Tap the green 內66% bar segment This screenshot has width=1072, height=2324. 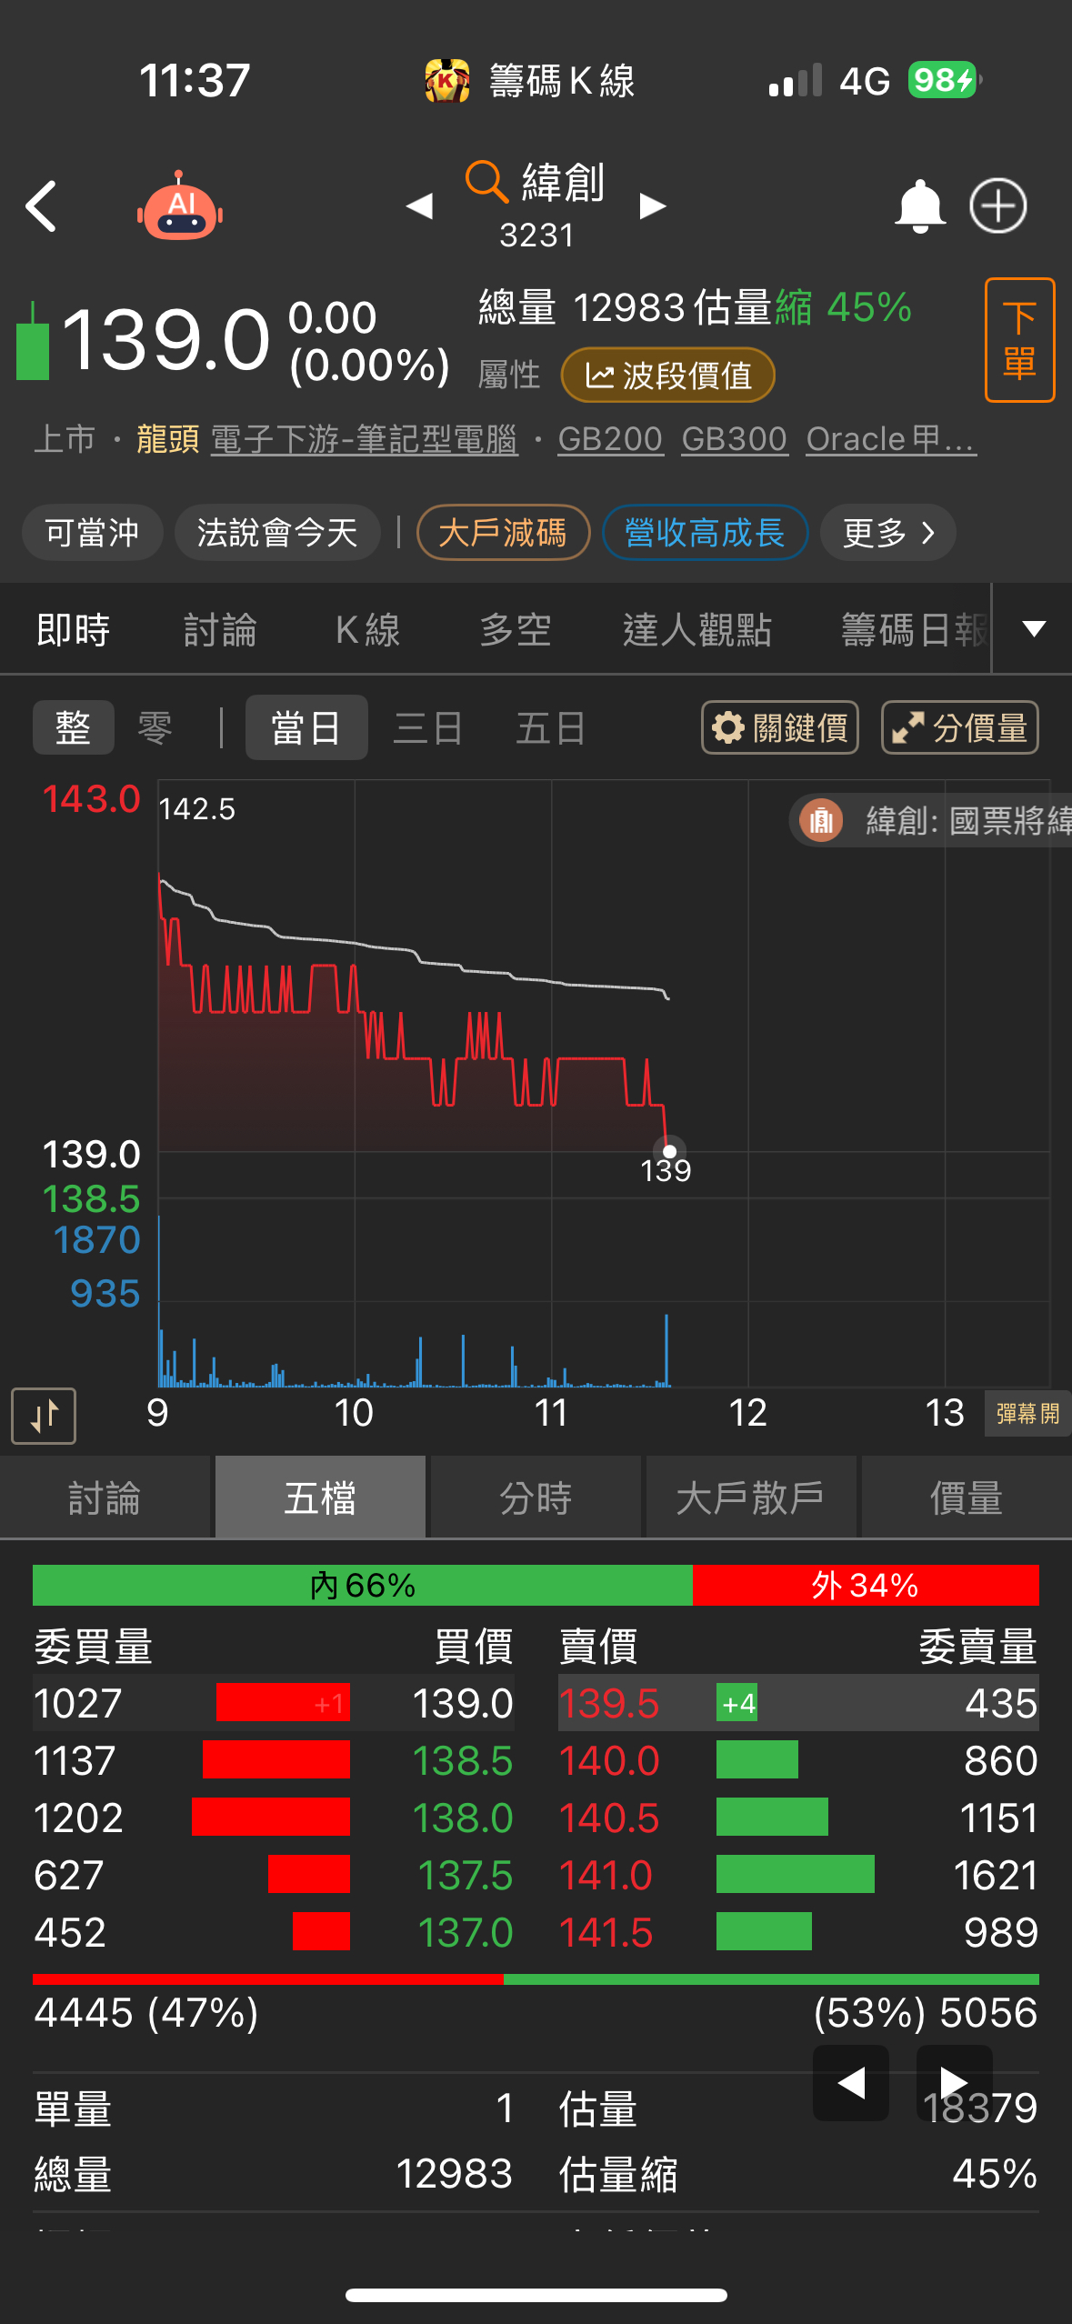(363, 1585)
